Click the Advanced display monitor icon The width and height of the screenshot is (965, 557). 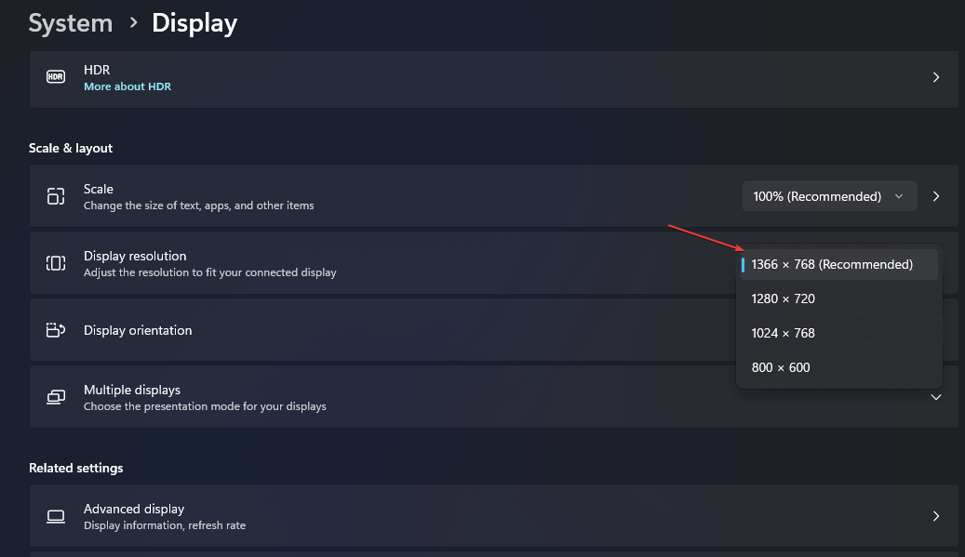[x=56, y=516]
